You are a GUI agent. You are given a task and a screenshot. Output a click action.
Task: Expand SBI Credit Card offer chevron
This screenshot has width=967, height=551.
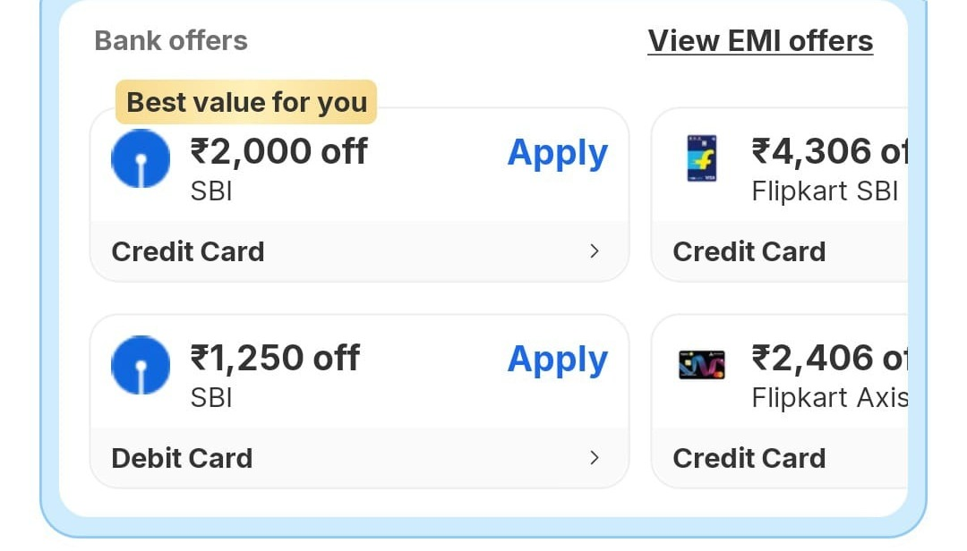click(594, 251)
